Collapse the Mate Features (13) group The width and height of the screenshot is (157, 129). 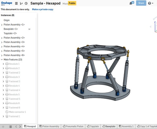2,60
